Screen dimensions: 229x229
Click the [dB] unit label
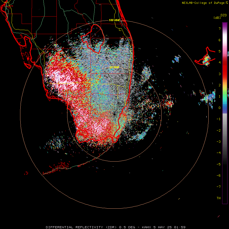pos(217,18)
